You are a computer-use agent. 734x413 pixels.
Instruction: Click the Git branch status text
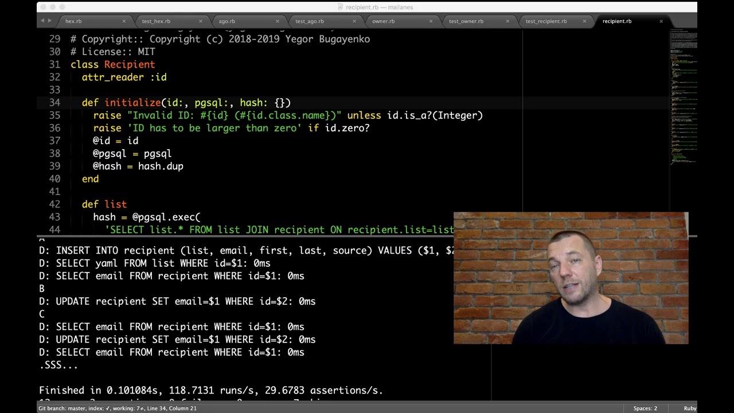tap(117, 408)
